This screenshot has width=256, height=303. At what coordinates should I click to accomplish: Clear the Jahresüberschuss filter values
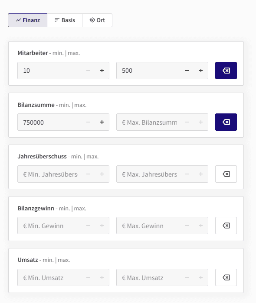226,174
